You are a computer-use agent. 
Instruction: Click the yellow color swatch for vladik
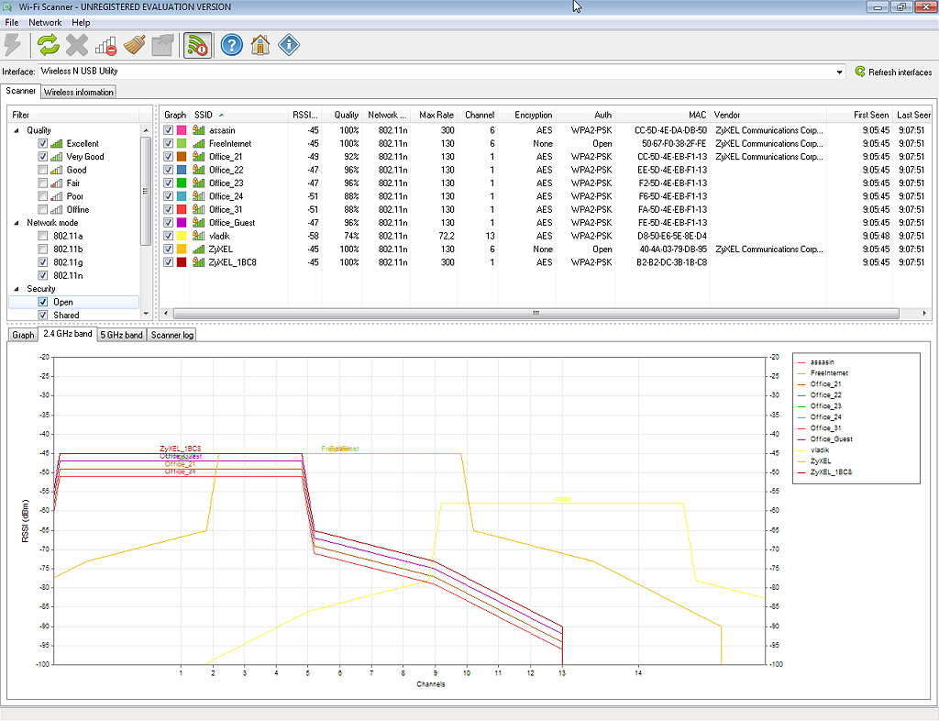(x=182, y=236)
